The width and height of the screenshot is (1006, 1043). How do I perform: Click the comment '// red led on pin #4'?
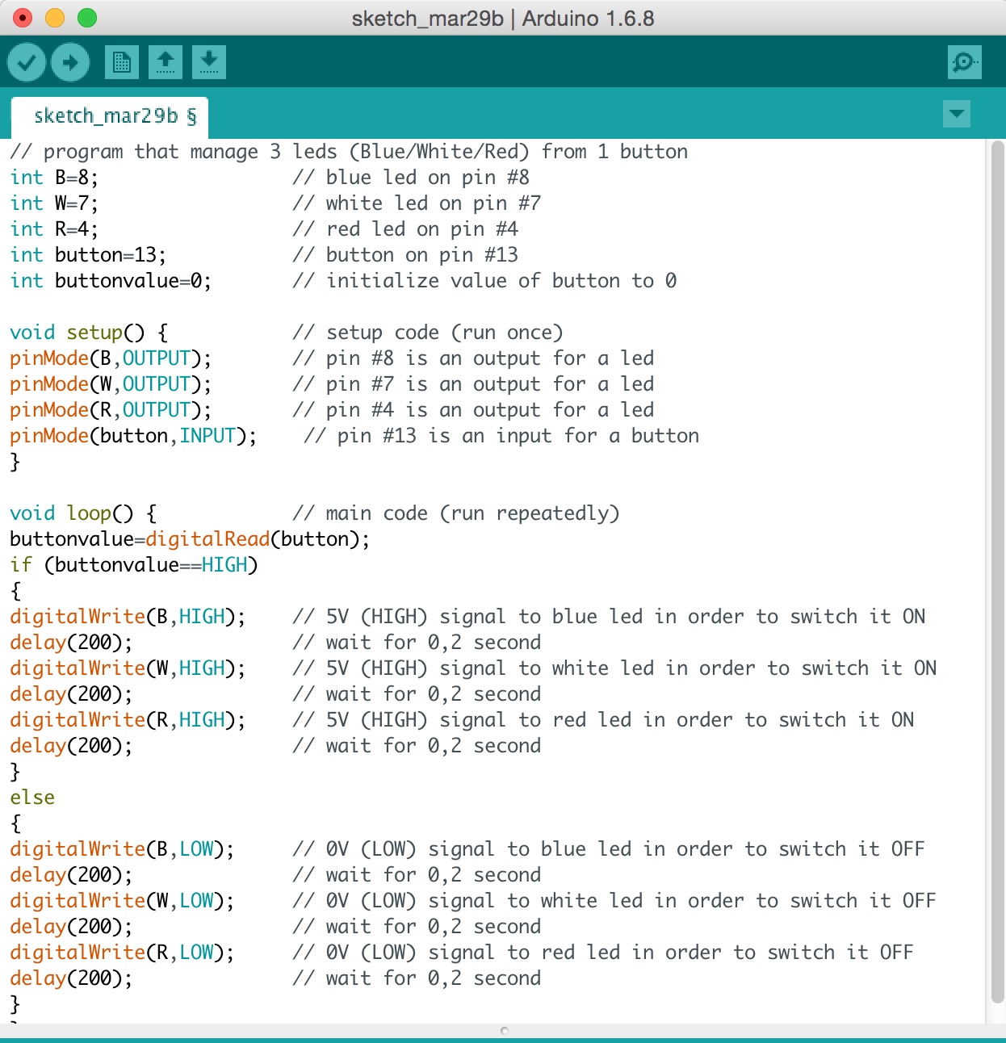pos(405,229)
